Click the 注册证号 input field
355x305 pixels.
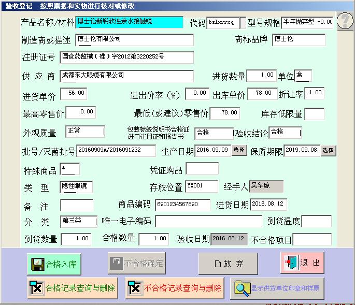pos(127,57)
